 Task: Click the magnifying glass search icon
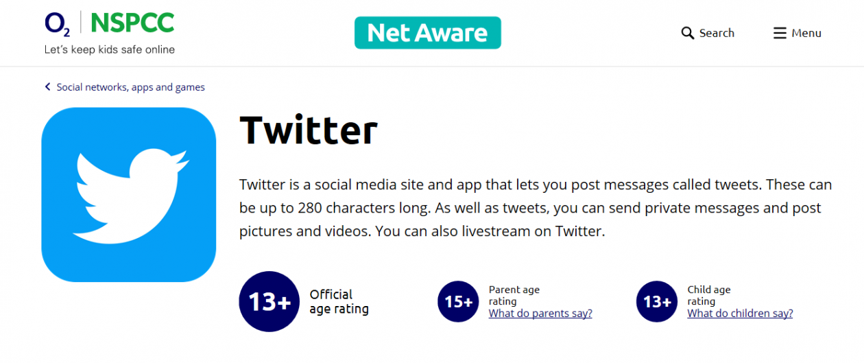tap(688, 33)
